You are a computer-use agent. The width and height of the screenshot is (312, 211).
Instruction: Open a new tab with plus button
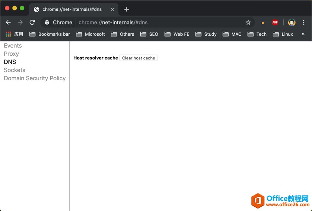pyautogui.click(x=127, y=9)
